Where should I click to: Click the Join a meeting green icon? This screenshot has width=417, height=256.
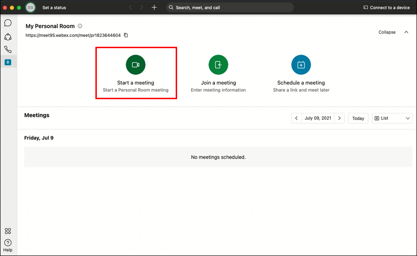(218, 65)
